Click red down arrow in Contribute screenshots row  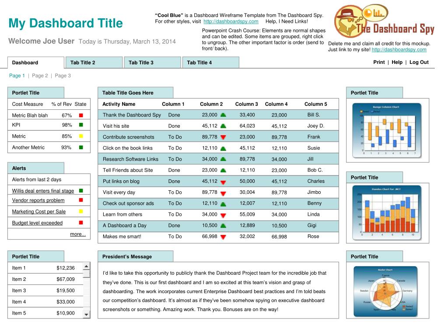224,137
